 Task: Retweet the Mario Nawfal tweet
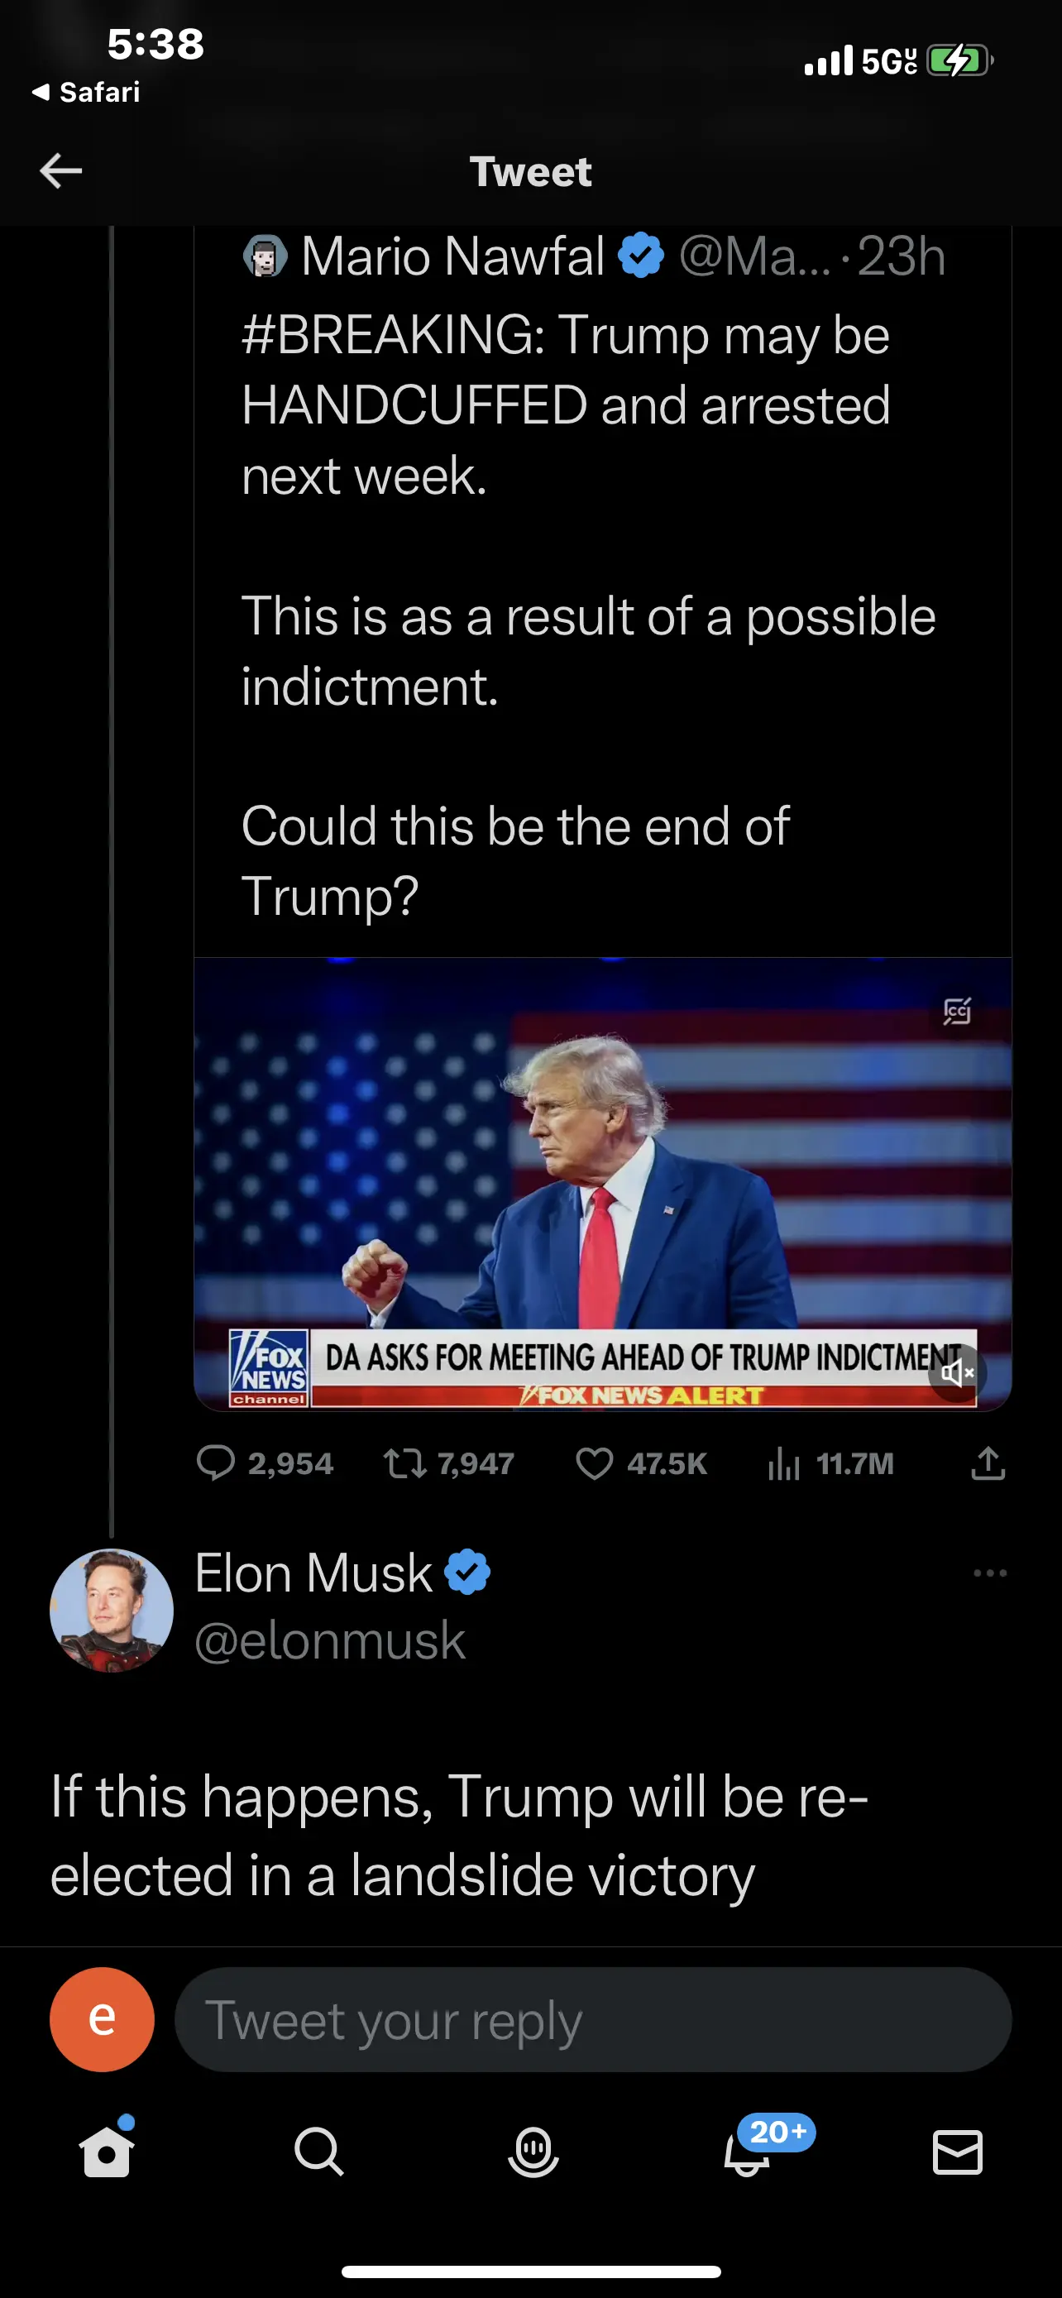click(404, 1463)
